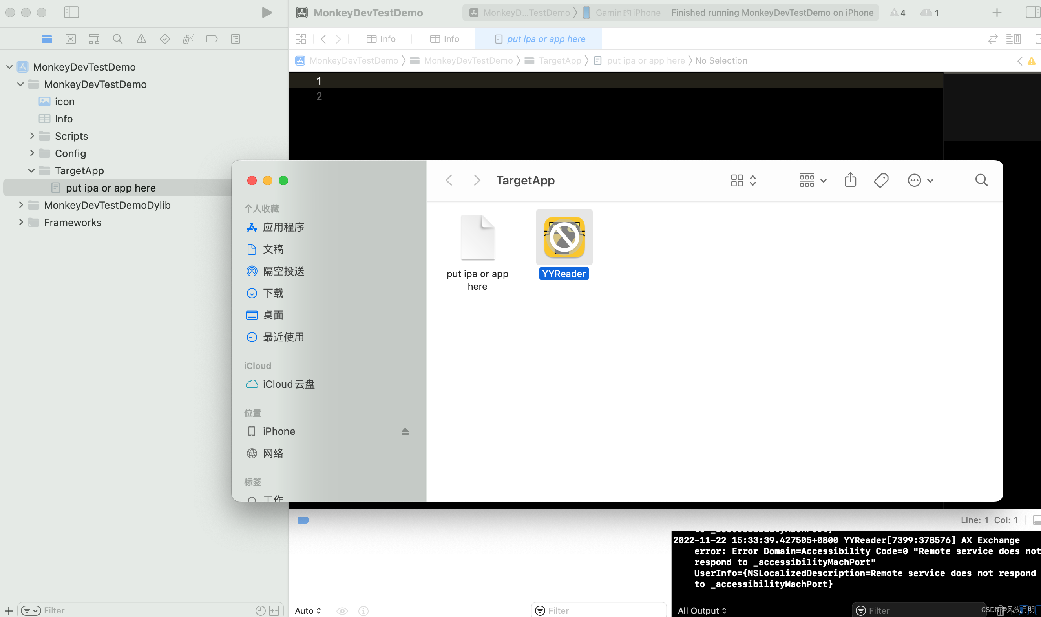The height and width of the screenshot is (617, 1041).
Task: Toggle the right inspector panel
Action: pyautogui.click(x=1033, y=13)
